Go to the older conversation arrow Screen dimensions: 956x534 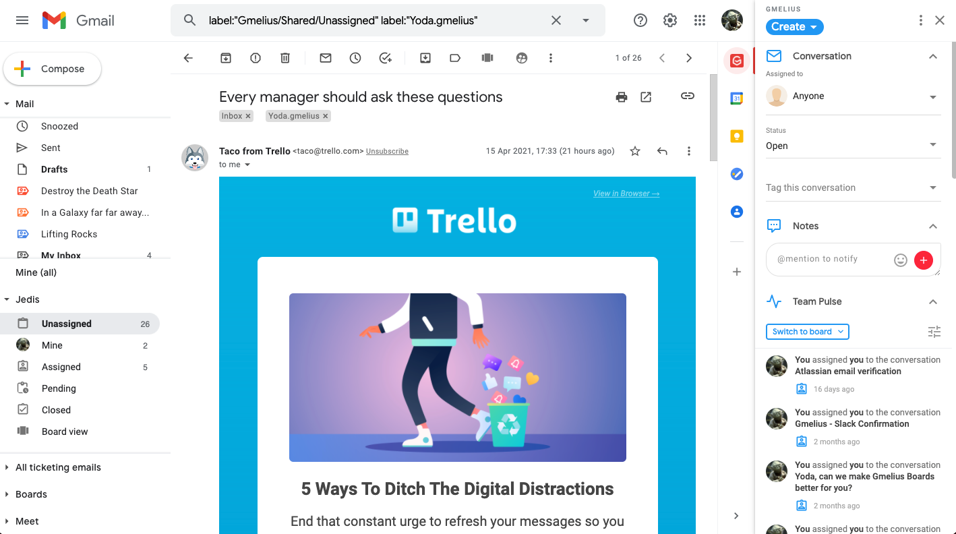click(x=689, y=58)
